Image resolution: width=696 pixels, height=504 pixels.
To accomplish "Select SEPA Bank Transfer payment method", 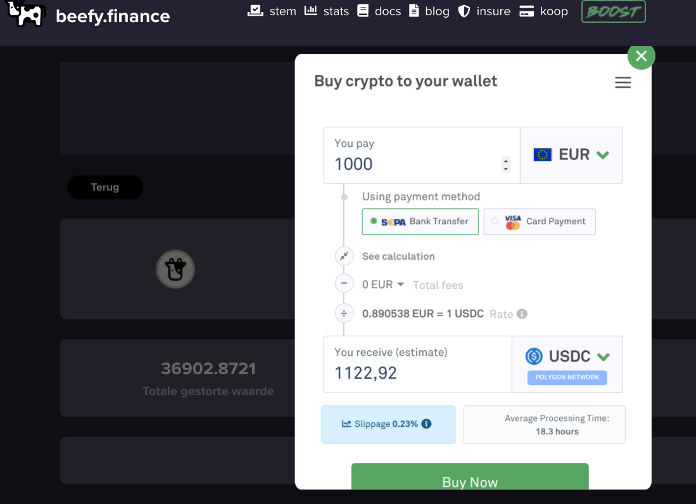I will coord(420,222).
